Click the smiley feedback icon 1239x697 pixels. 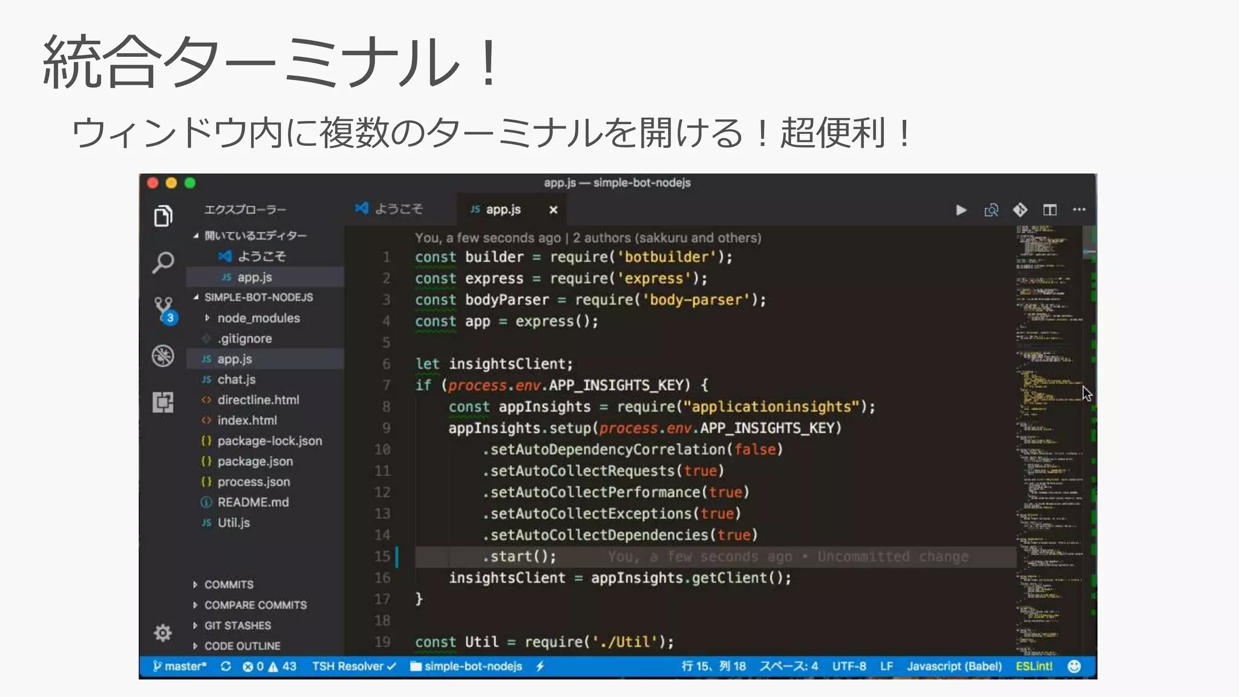pos(1074,666)
